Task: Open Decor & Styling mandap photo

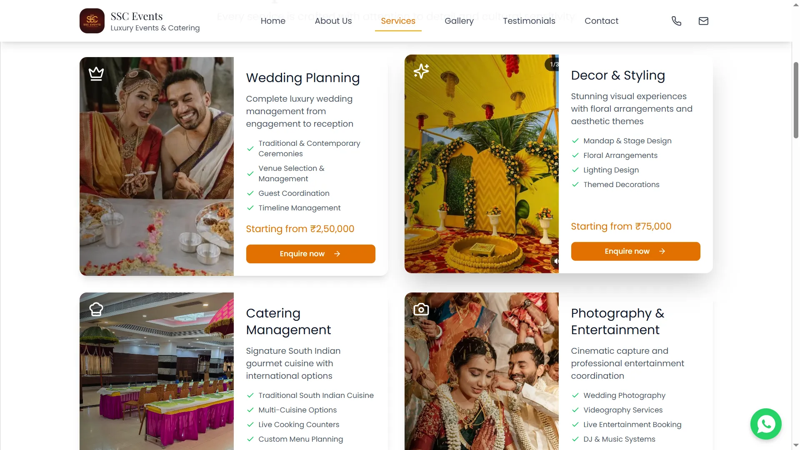Action: 482,164
